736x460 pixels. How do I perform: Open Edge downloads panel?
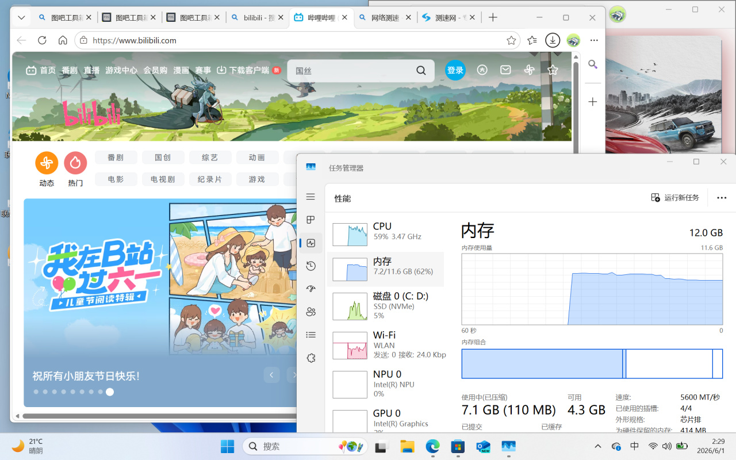point(553,40)
